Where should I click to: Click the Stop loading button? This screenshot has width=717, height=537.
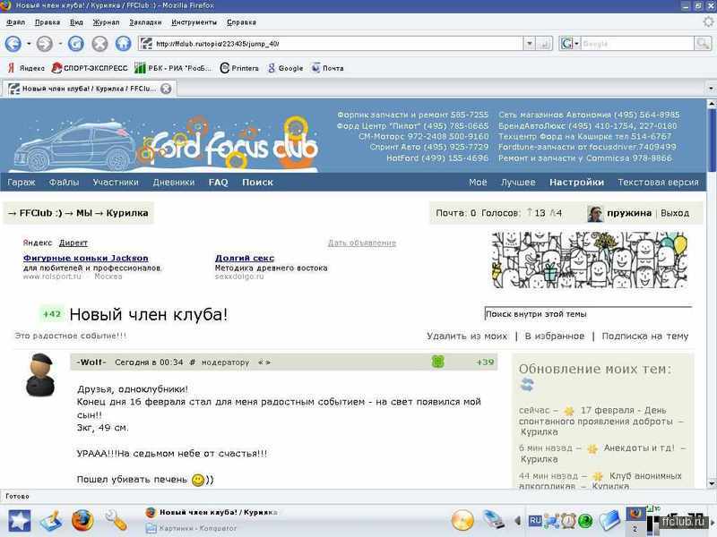[x=99, y=43]
